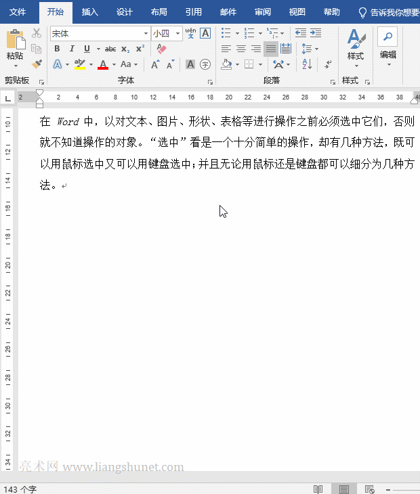Switch to 布局 tab
Image resolution: width=420 pixels, height=494 pixels.
(x=159, y=12)
